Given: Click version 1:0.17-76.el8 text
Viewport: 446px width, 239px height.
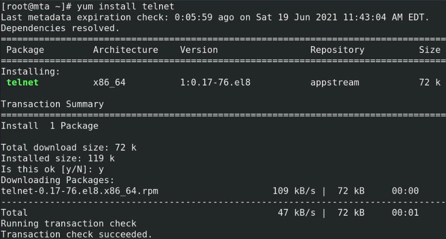Looking at the screenshot, I should 215,83.
